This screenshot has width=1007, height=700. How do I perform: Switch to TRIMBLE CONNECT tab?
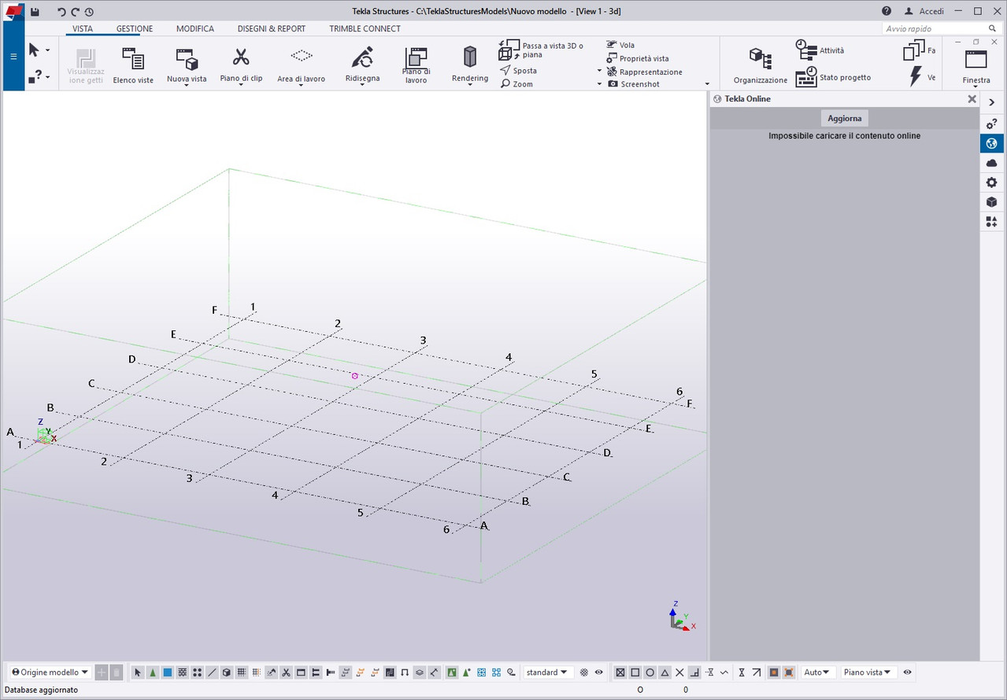(x=365, y=28)
